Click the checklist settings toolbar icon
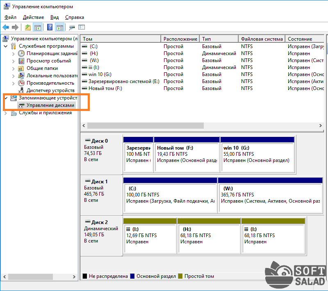Screen dimensions: 328x291 82,27
